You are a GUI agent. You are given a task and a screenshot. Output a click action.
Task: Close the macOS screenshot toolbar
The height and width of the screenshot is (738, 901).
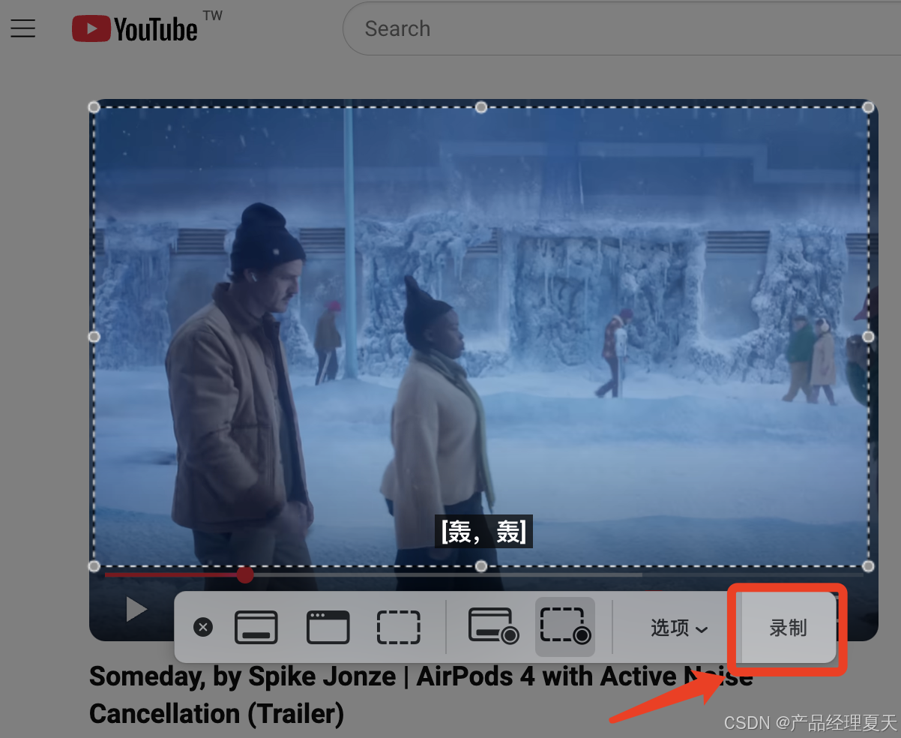click(x=203, y=627)
